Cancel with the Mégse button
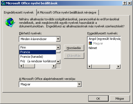The height and width of the screenshot is (104, 133). click(120, 99)
